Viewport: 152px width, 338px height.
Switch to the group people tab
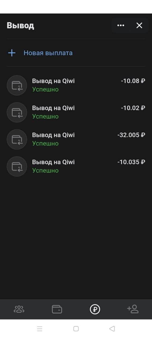pos(19,309)
